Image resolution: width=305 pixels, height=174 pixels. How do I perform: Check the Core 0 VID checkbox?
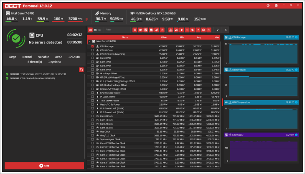[92, 58]
